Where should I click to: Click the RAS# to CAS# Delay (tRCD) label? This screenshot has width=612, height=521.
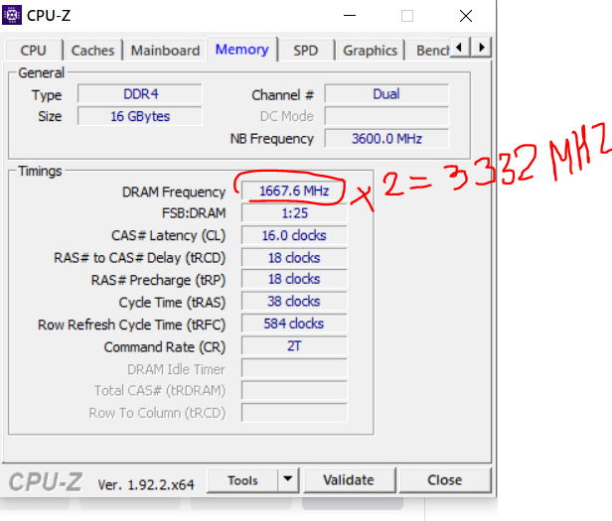(x=140, y=258)
